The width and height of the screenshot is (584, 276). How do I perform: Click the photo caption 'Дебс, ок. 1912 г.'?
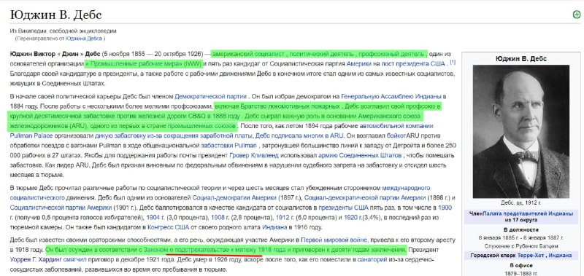tap(520, 203)
